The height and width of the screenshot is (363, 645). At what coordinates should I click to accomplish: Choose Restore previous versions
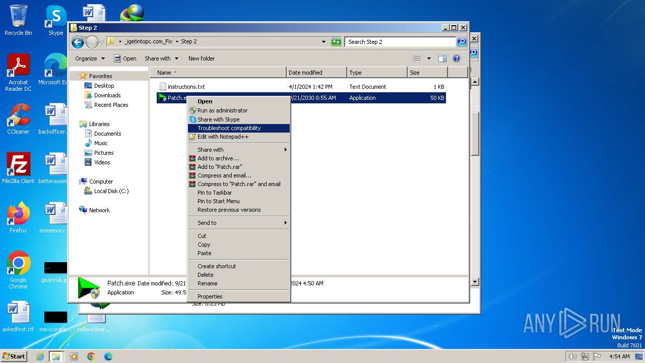[239, 210]
